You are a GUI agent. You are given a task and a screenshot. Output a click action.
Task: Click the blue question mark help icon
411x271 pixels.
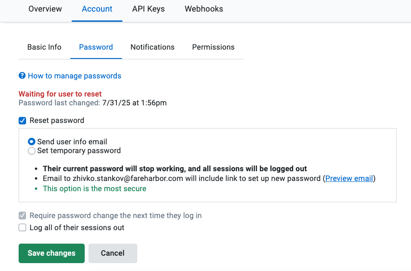tap(22, 76)
